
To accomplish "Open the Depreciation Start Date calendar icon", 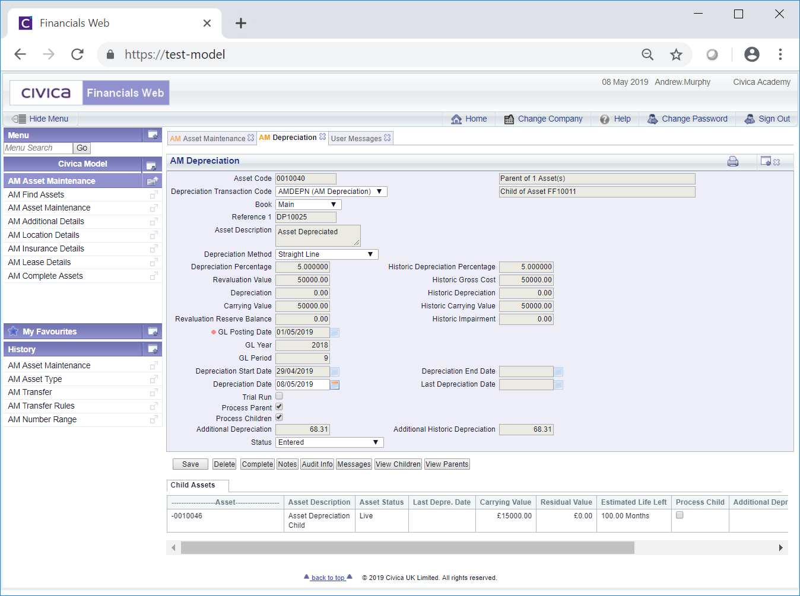I will [x=335, y=372].
